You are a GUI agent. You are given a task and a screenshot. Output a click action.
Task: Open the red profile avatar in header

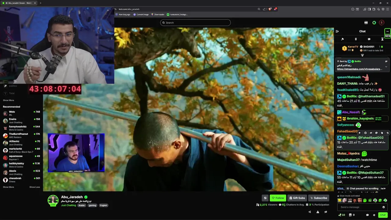tap(382, 23)
